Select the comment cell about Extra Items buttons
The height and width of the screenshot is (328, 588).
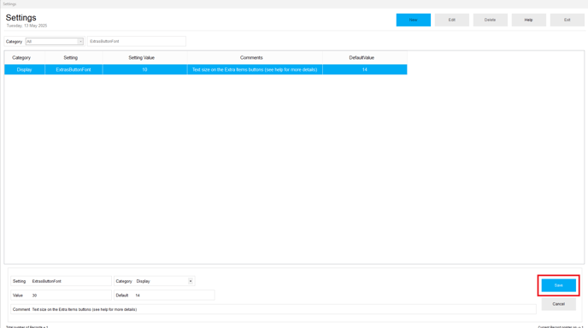(x=255, y=70)
